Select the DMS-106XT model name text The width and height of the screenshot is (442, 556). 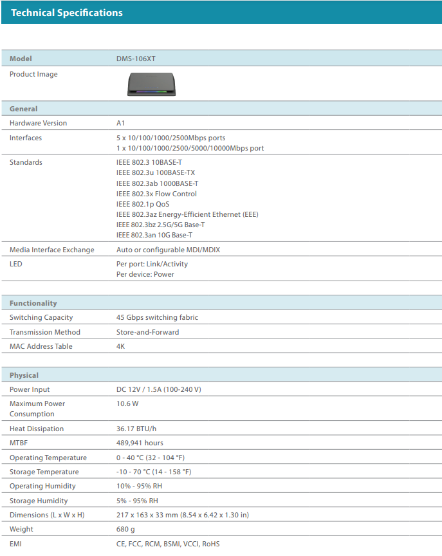[136, 59]
